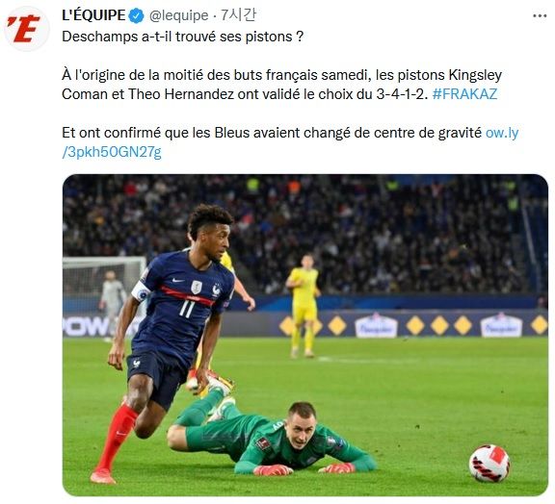
Task: Open the three-dot more options menu
Action: (540, 16)
